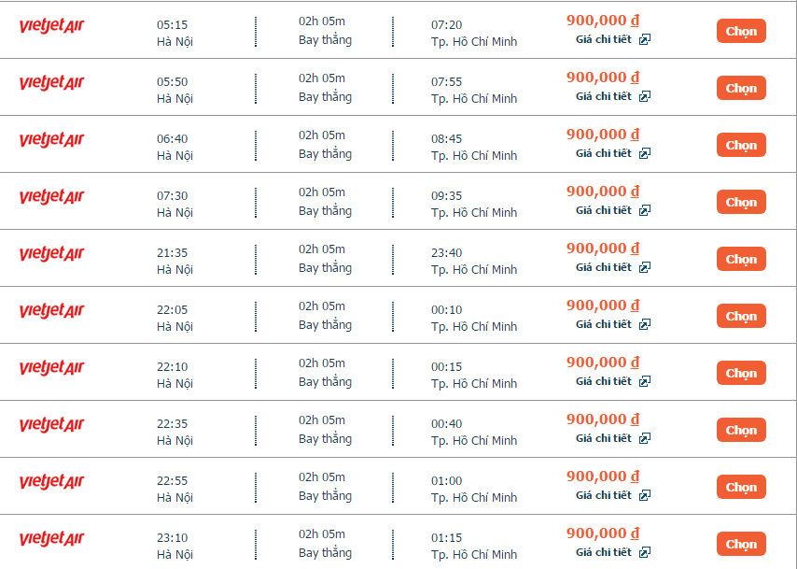Select the flight departing at 06:40
797x569 pixels.
click(741, 145)
